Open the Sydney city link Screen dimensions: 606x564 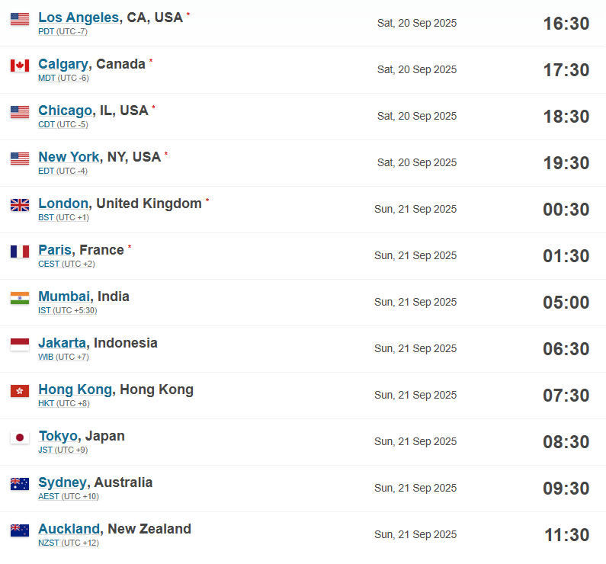tap(63, 482)
